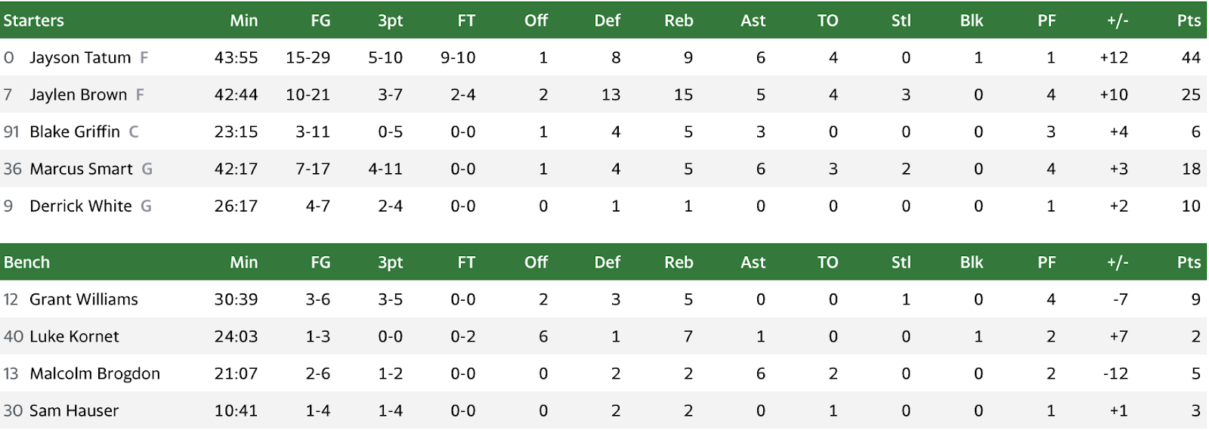This screenshot has height=430, width=1209.
Task: Click the starters +/- column header
Action: (x=1118, y=20)
